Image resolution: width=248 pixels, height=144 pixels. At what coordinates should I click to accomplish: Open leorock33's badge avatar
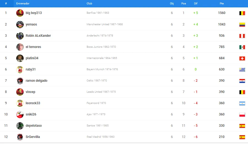(20, 103)
